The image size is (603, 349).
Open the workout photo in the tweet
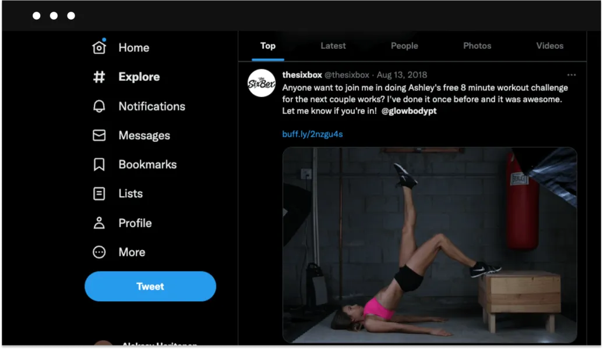[429, 245]
